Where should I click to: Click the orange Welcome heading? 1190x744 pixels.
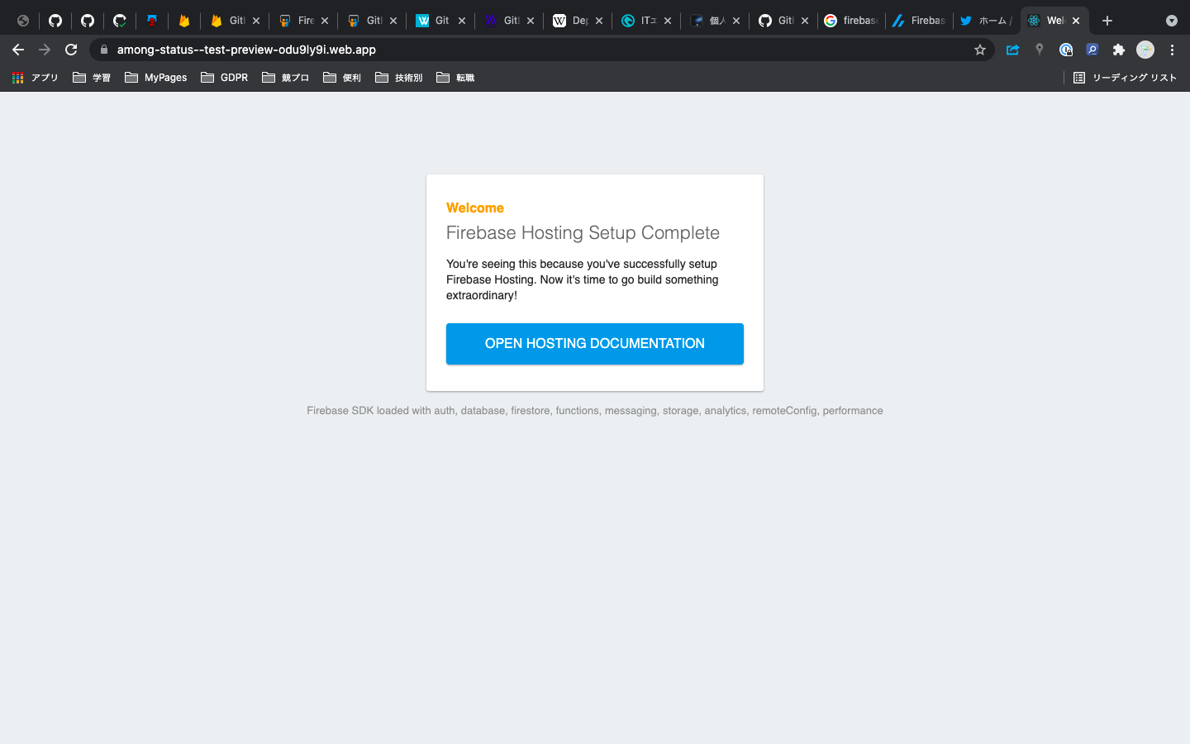click(x=475, y=208)
